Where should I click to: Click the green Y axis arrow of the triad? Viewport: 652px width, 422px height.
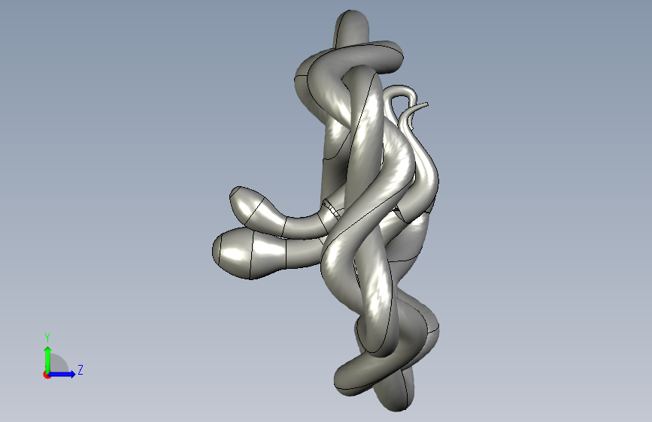[x=48, y=360]
